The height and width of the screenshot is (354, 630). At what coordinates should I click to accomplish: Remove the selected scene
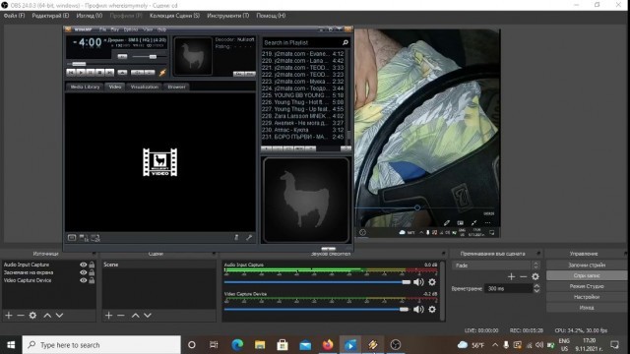[120, 316]
